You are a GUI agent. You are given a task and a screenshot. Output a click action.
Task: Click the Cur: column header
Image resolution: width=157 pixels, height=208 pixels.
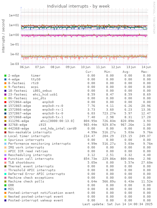point(89,72)
